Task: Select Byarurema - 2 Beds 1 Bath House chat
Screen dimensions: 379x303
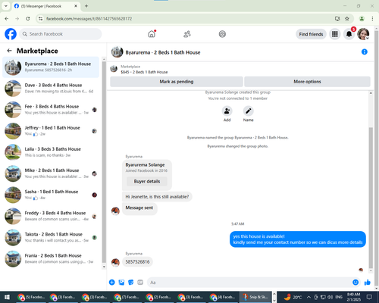Action: coord(51,67)
